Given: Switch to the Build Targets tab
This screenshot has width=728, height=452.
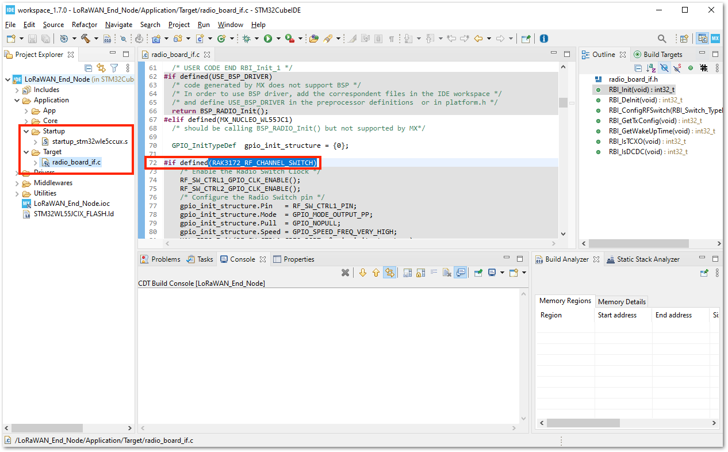Looking at the screenshot, I should 658,55.
